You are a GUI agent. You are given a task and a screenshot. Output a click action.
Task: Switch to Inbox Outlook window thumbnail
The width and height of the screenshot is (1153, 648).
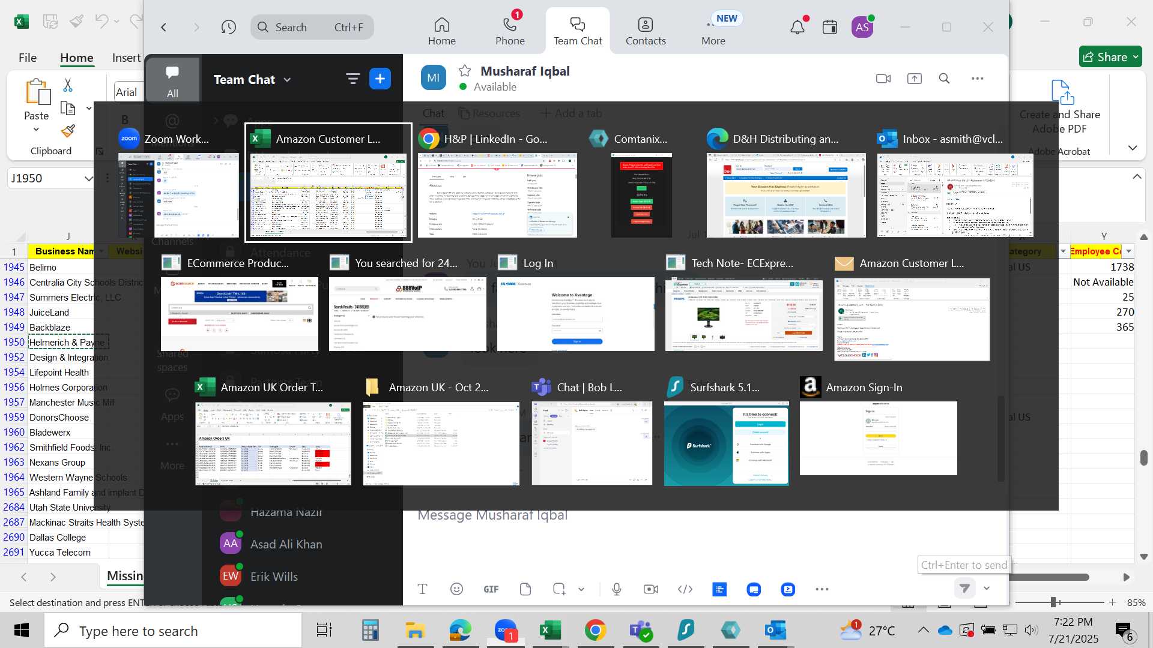point(955,196)
